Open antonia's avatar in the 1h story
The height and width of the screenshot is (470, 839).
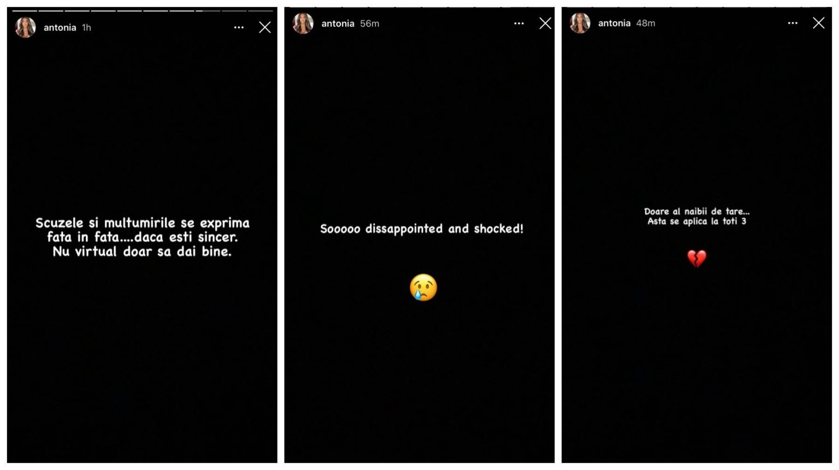[x=25, y=27]
